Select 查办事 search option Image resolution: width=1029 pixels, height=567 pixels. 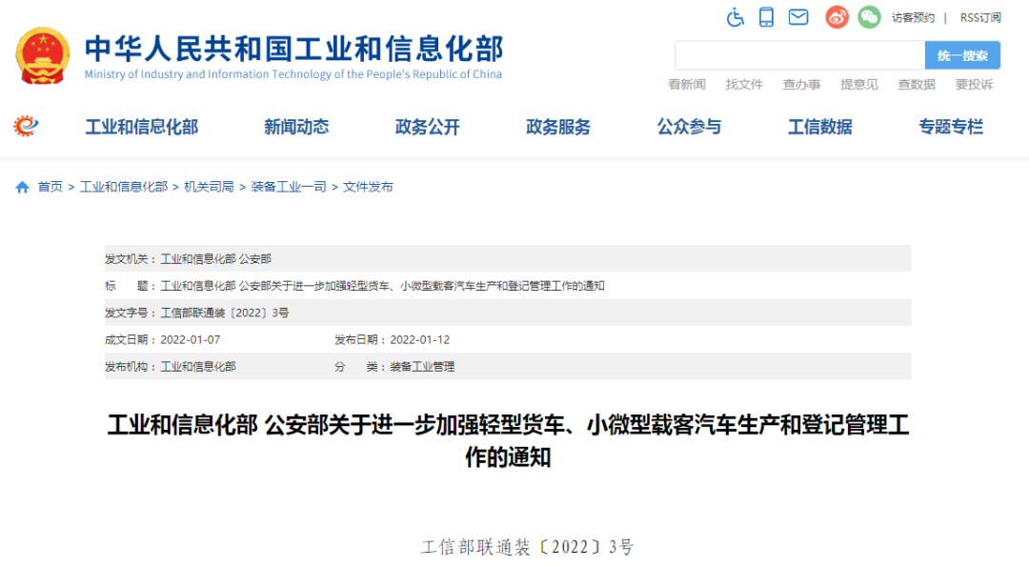click(801, 84)
